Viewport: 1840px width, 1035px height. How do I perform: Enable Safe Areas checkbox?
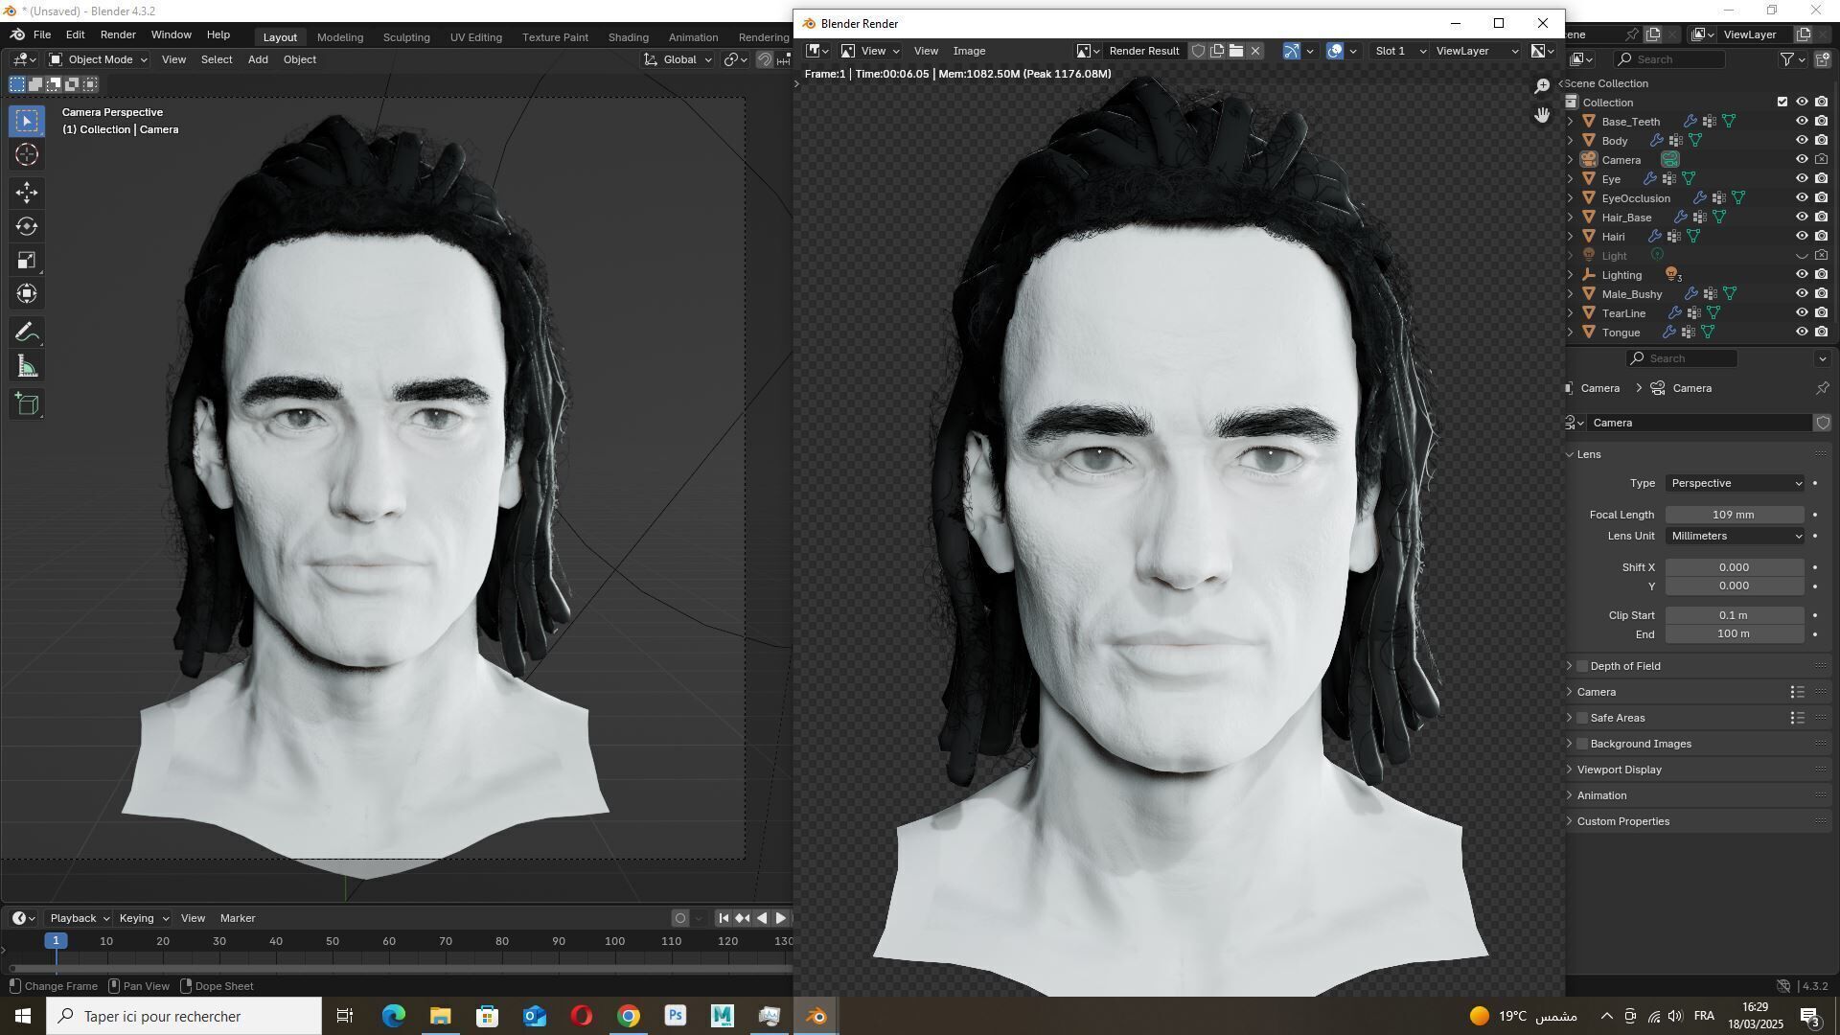[1582, 718]
